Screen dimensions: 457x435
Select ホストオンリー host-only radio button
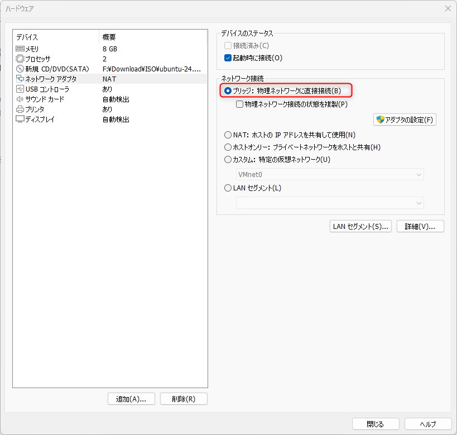click(x=228, y=147)
